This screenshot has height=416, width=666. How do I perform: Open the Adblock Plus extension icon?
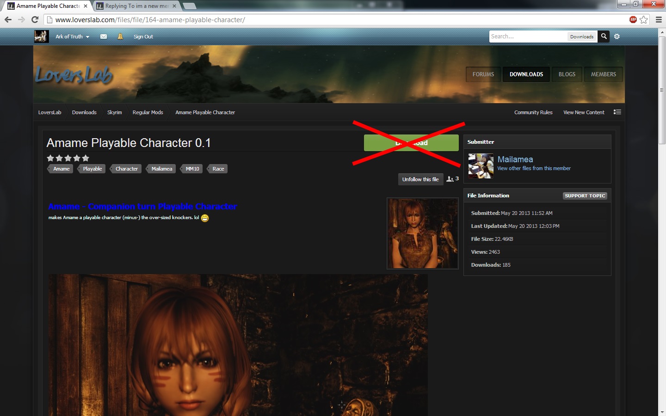tap(633, 19)
